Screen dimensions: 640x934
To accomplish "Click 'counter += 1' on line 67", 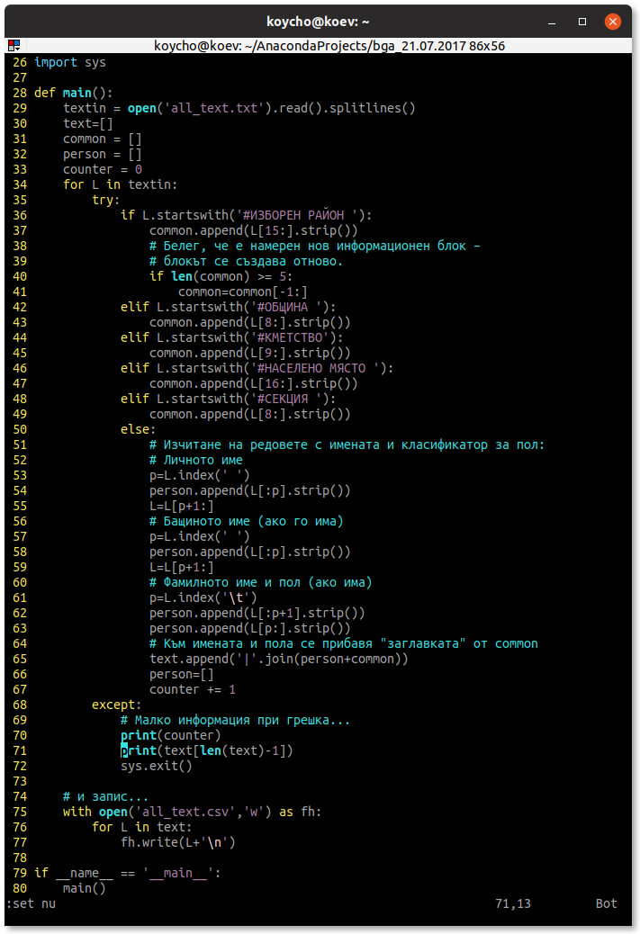I will coord(193,690).
